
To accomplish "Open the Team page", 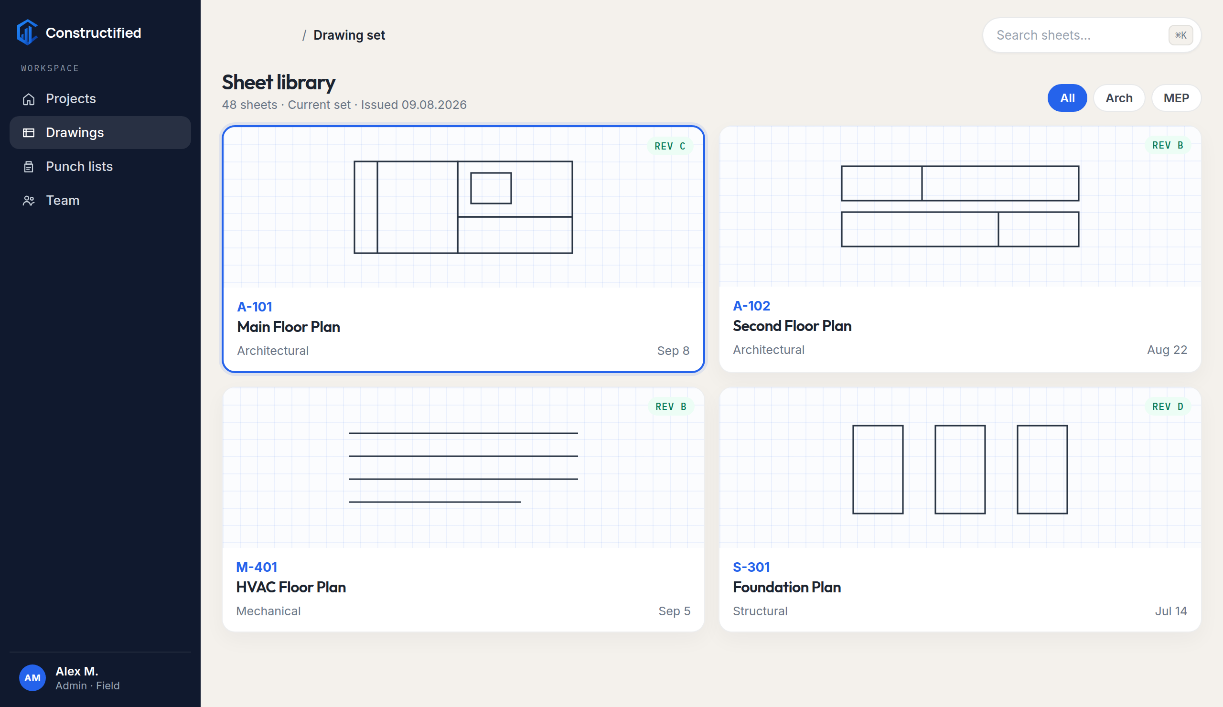I will [x=100, y=201].
